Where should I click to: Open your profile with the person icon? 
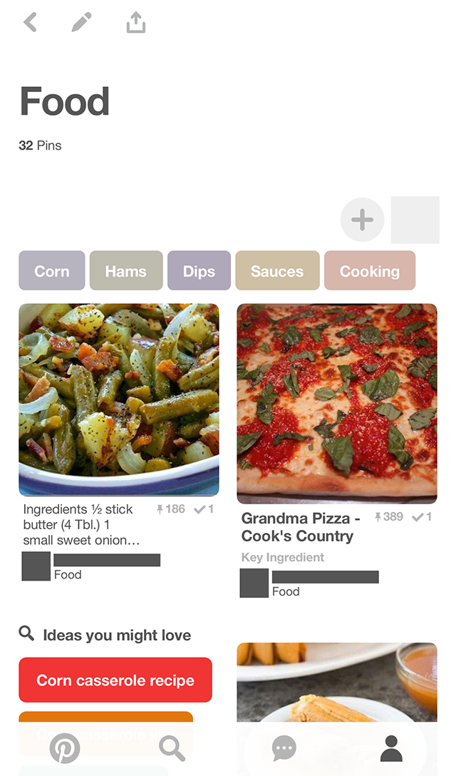(390, 747)
